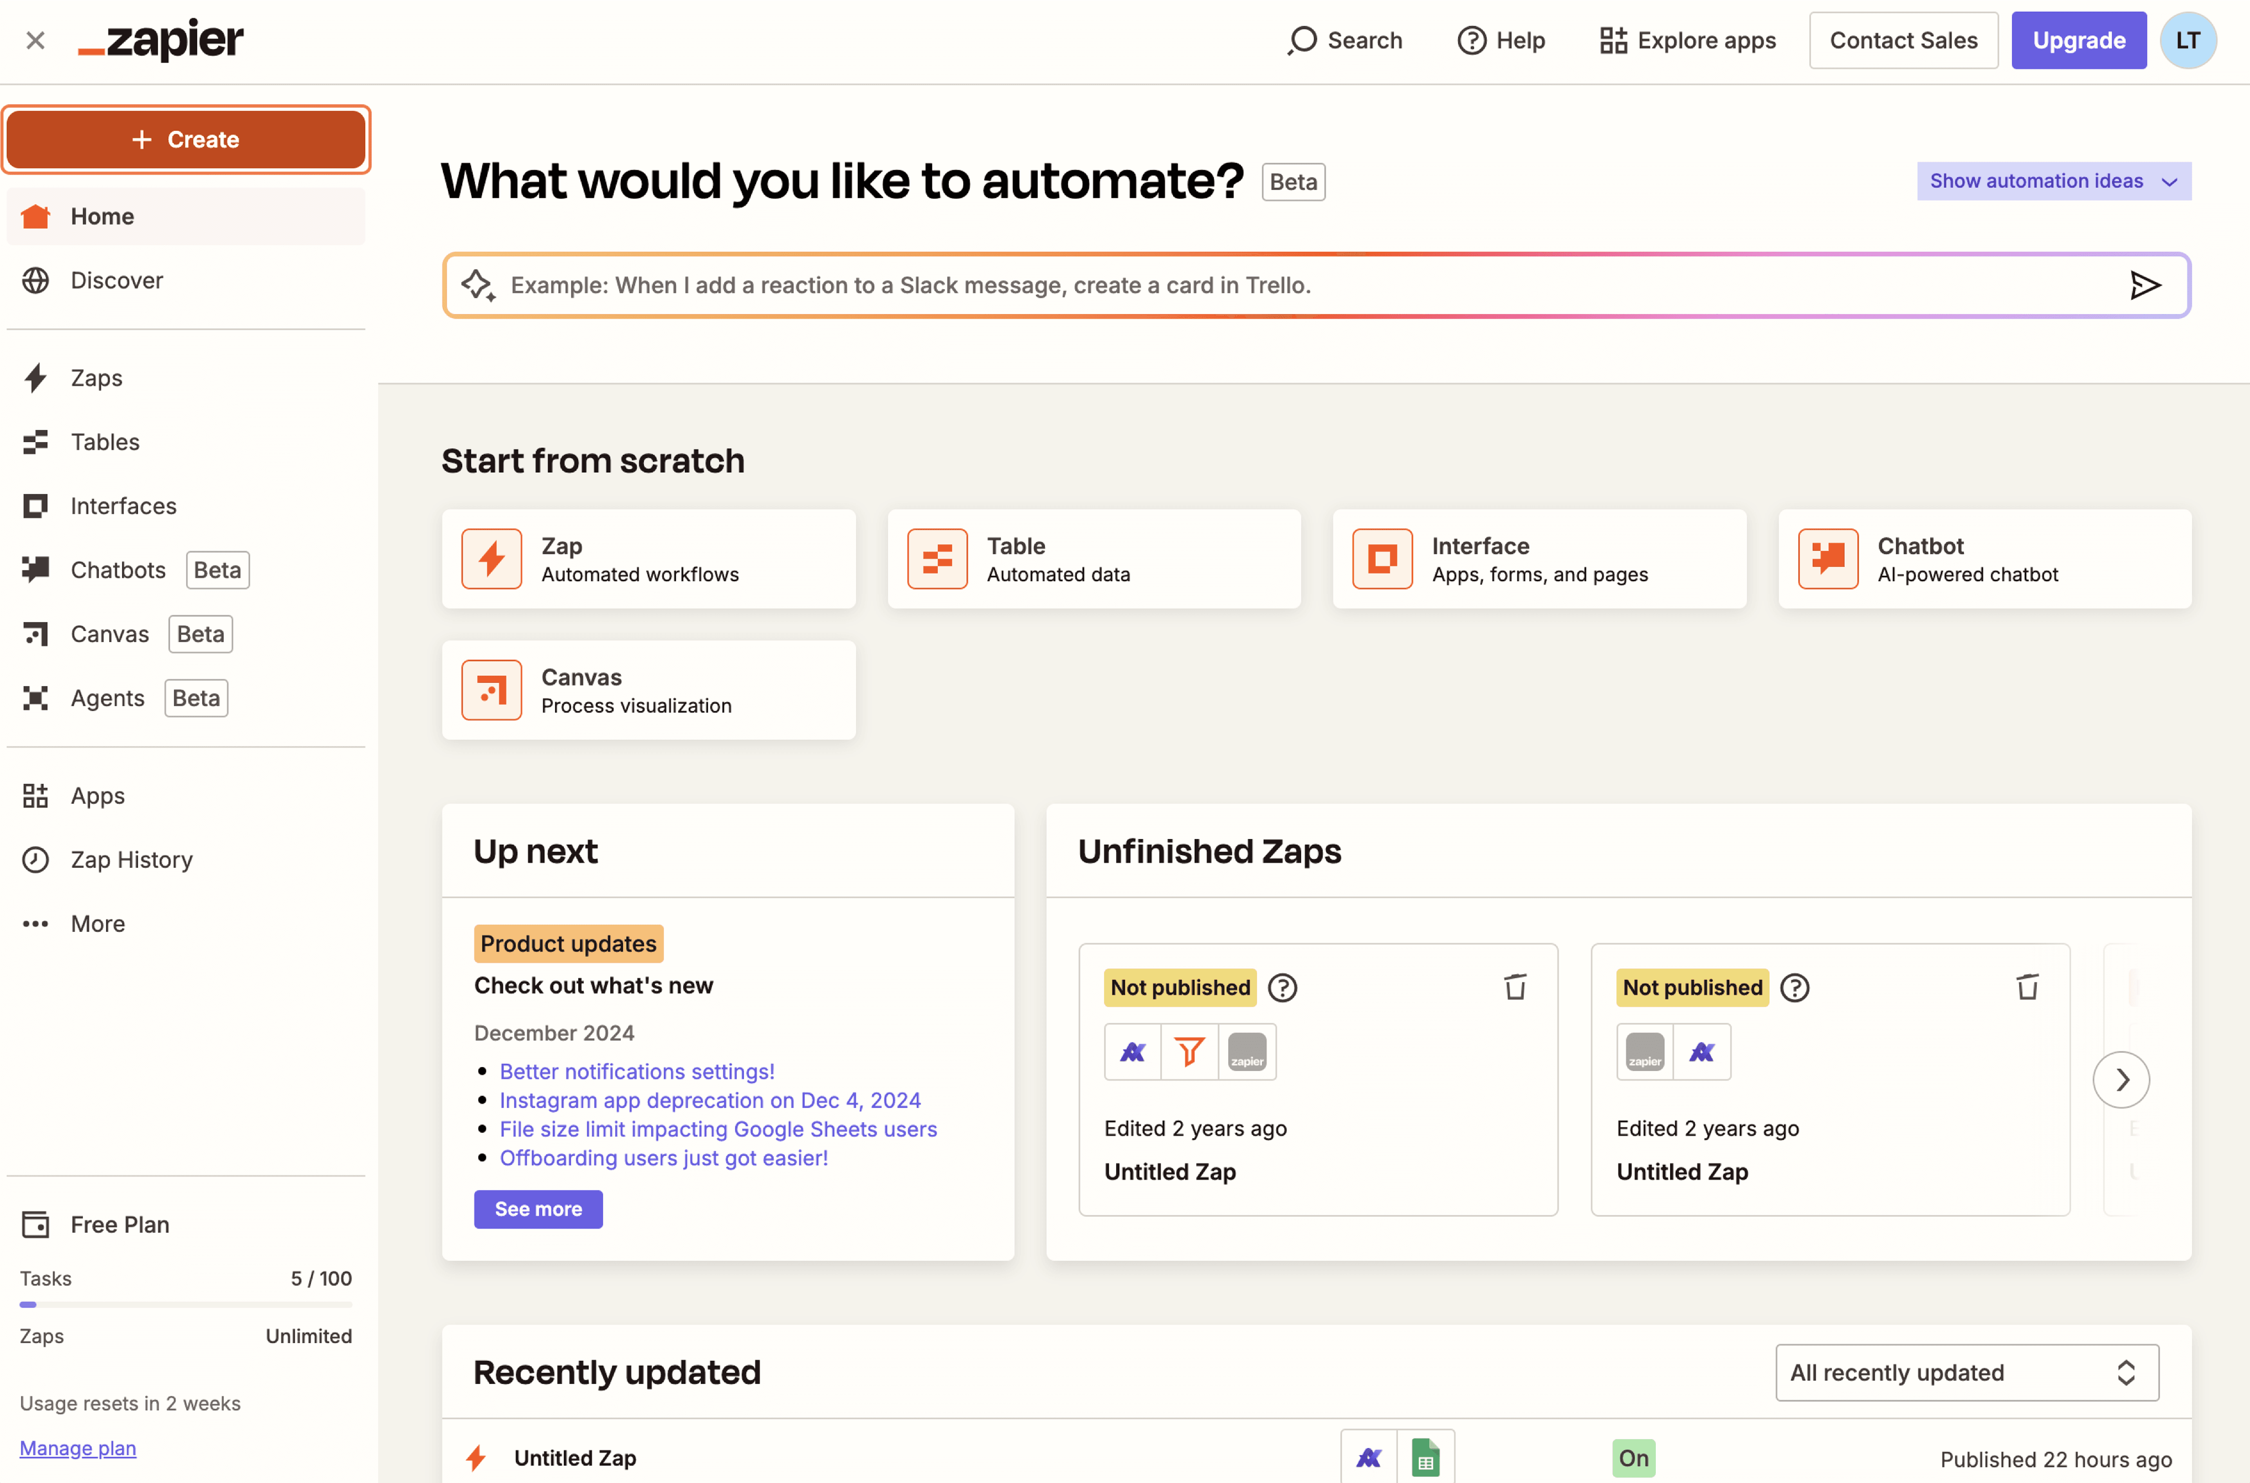Click the Zapier logo
This screenshot has height=1483, width=2250.
(x=161, y=40)
